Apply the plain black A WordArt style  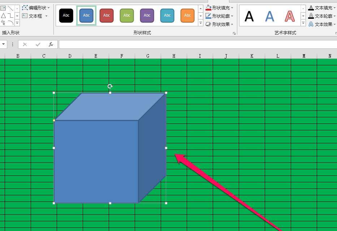tap(249, 16)
